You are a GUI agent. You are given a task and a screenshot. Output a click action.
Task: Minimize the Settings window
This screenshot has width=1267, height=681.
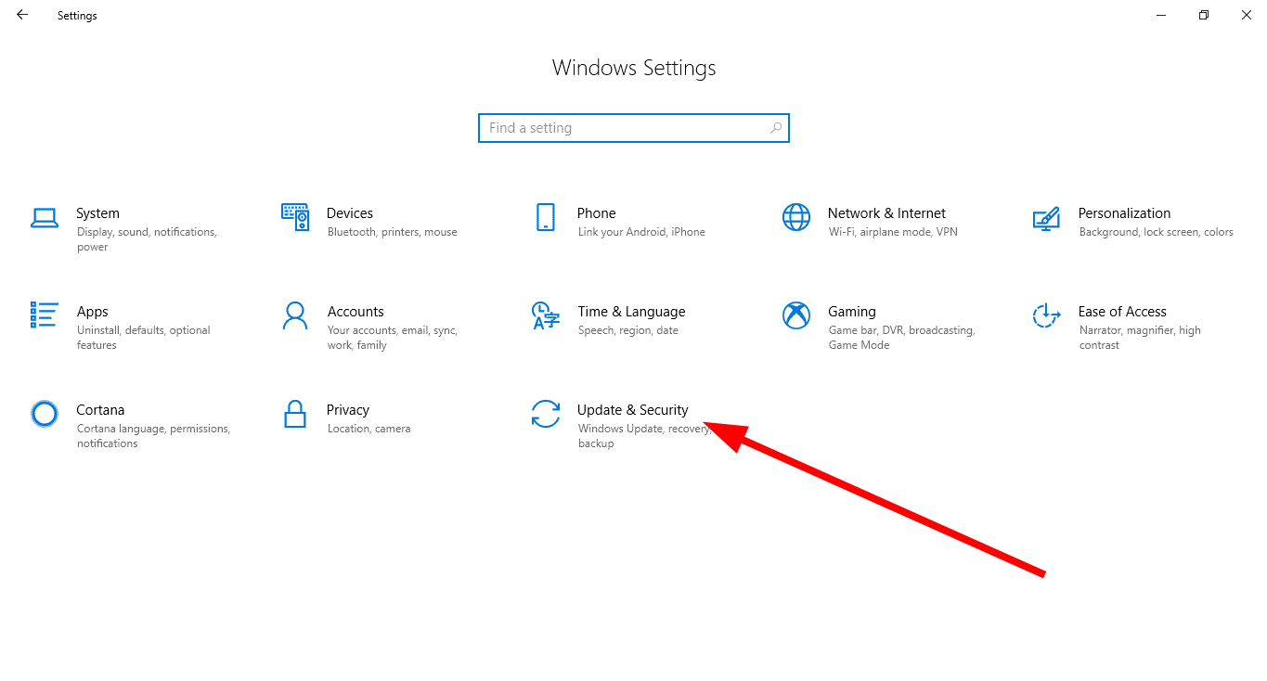pos(1161,15)
